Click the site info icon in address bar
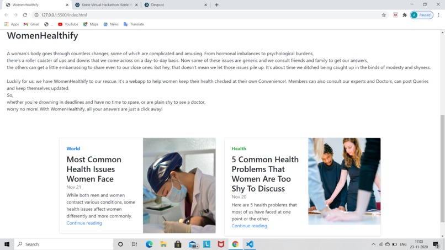The image size is (445, 250). coord(36,15)
